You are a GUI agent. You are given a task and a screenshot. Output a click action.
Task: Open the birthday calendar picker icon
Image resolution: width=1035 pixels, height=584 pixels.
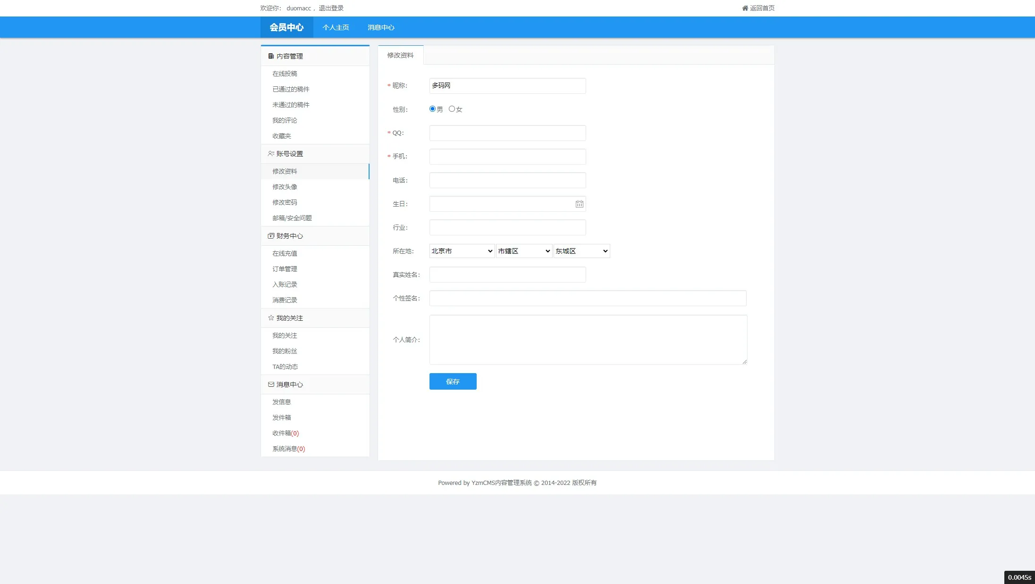[x=579, y=204]
